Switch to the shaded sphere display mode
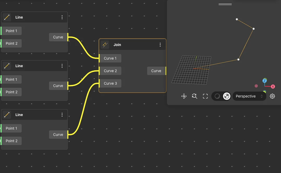The width and height of the screenshot is (281, 173). point(217,96)
